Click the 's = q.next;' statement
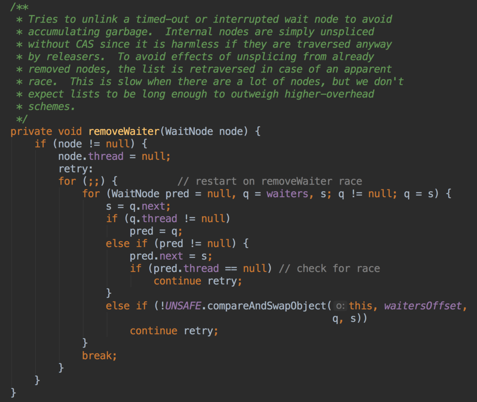The image size is (477, 402). [138, 206]
